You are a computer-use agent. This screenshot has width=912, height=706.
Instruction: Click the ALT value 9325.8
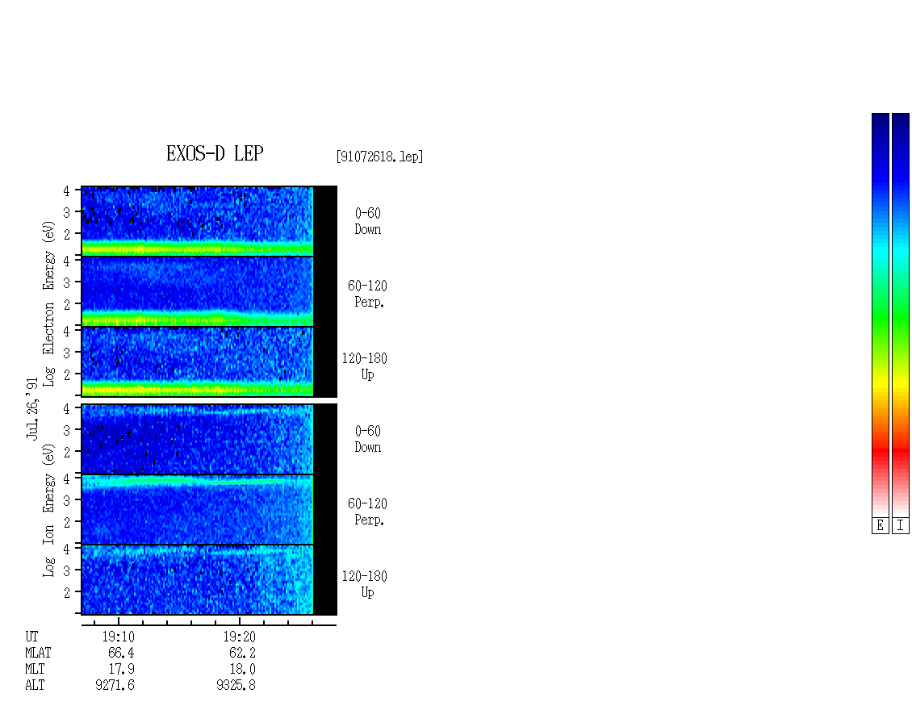click(x=236, y=686)
